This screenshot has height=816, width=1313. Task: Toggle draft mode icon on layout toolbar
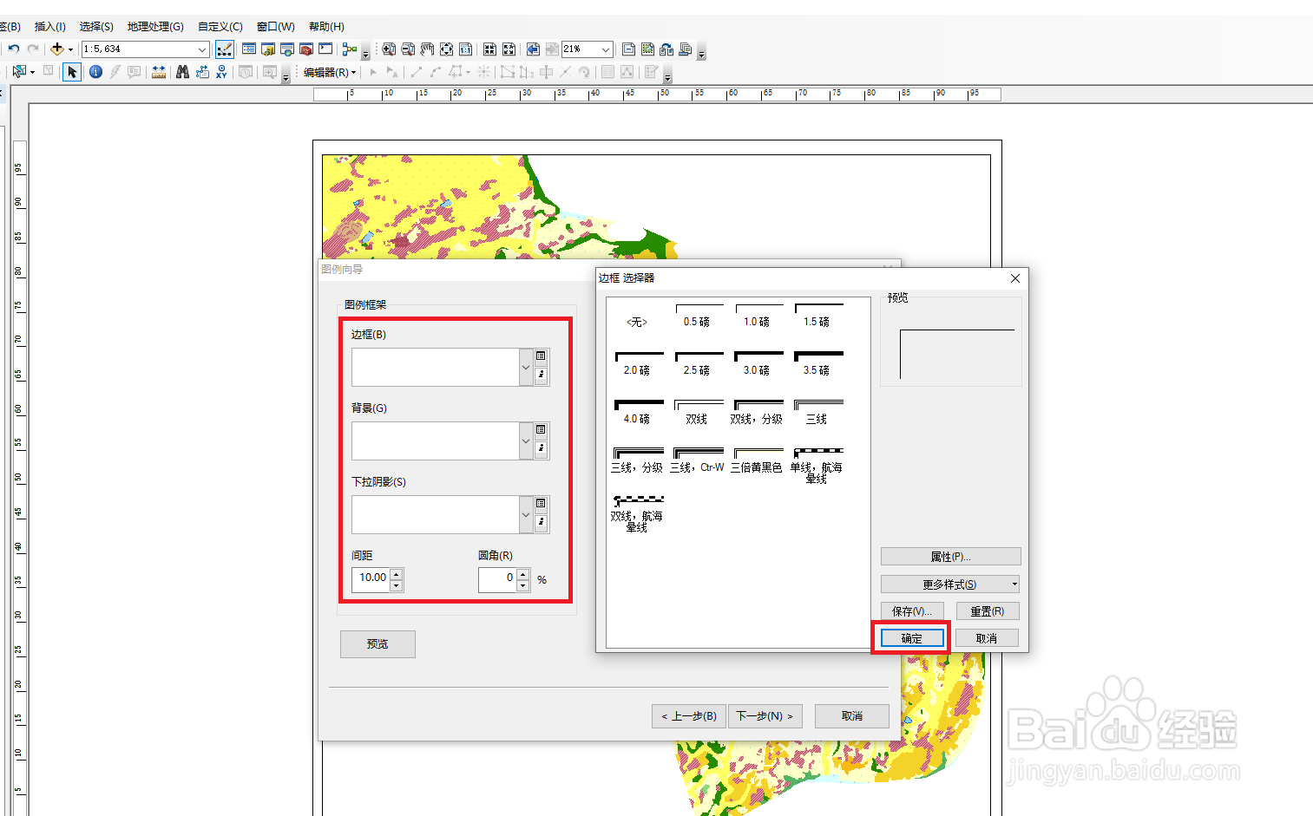click(629, 49)
